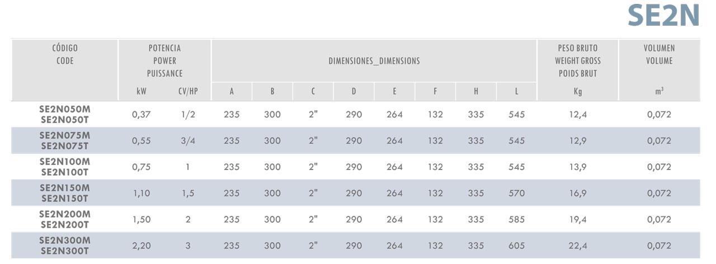The width and height of the screenshot is (716, 264).
Task: Click the 19,4 Kg weight value
Action: pos(578,220)
